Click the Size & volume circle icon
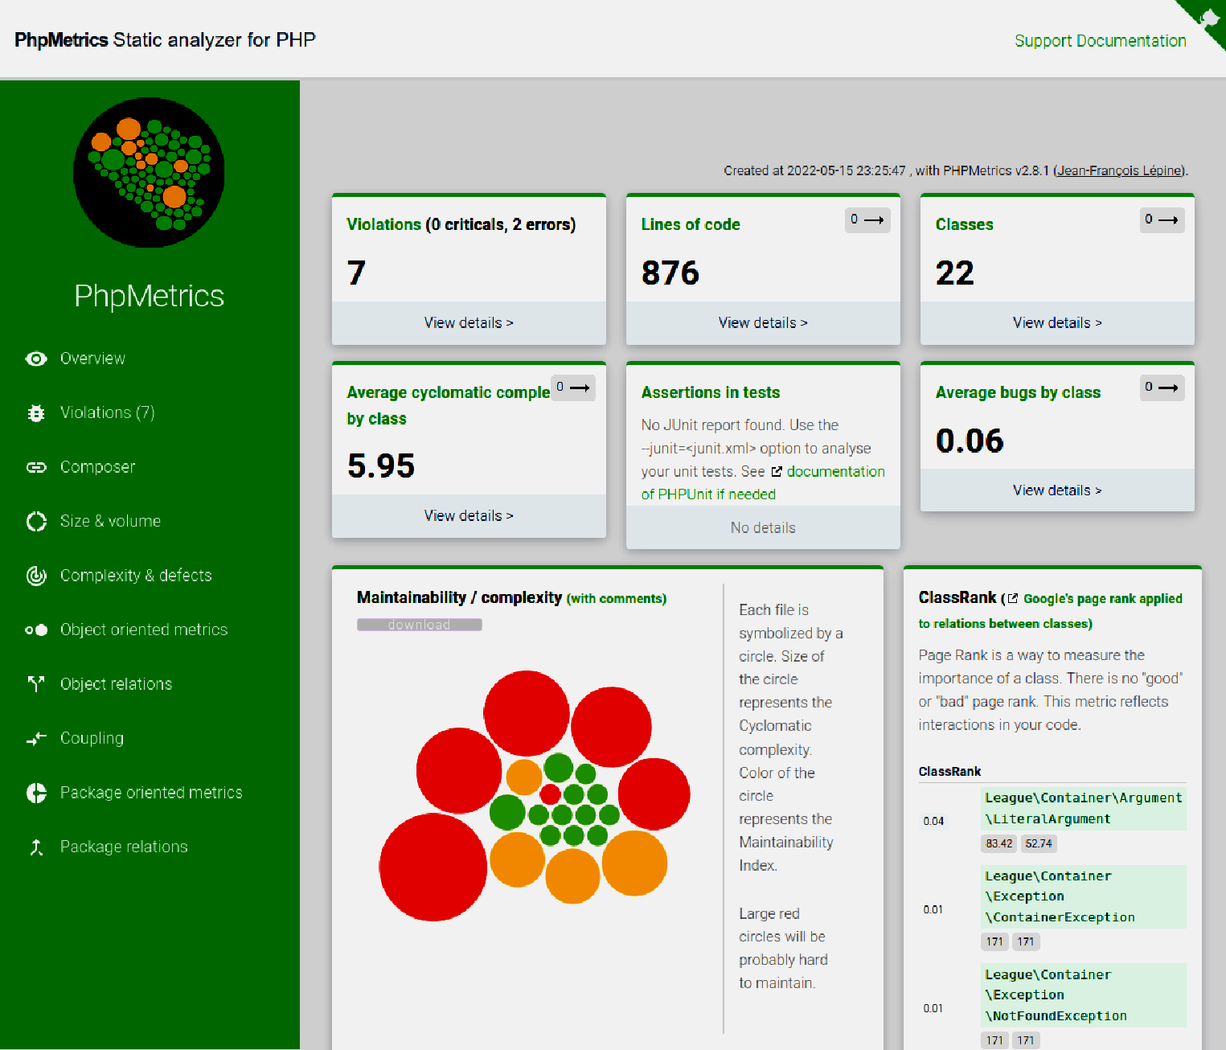 pyautogui.click(x=36, y=521)
